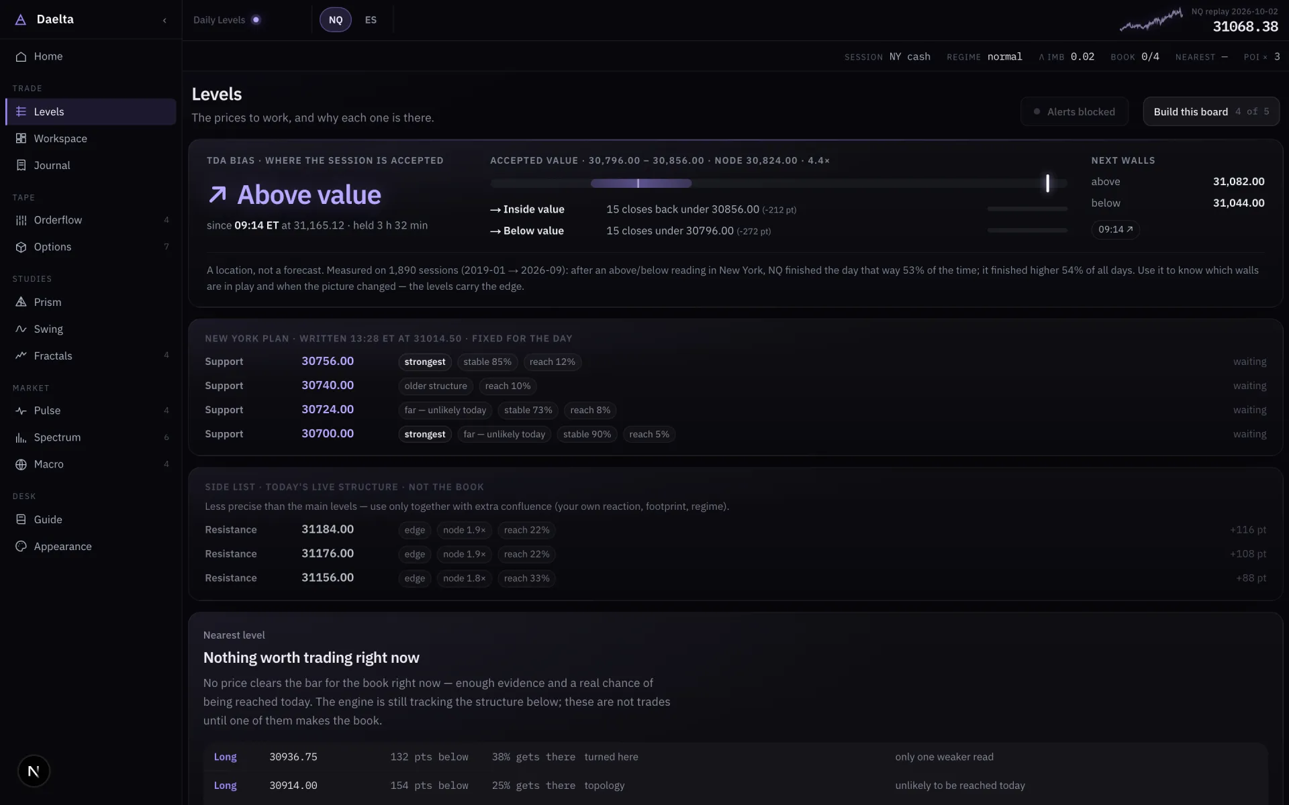Screen dimensions: 1289x805
Task: Open the Spectrum market icon
Action: (x=21, y=437)
